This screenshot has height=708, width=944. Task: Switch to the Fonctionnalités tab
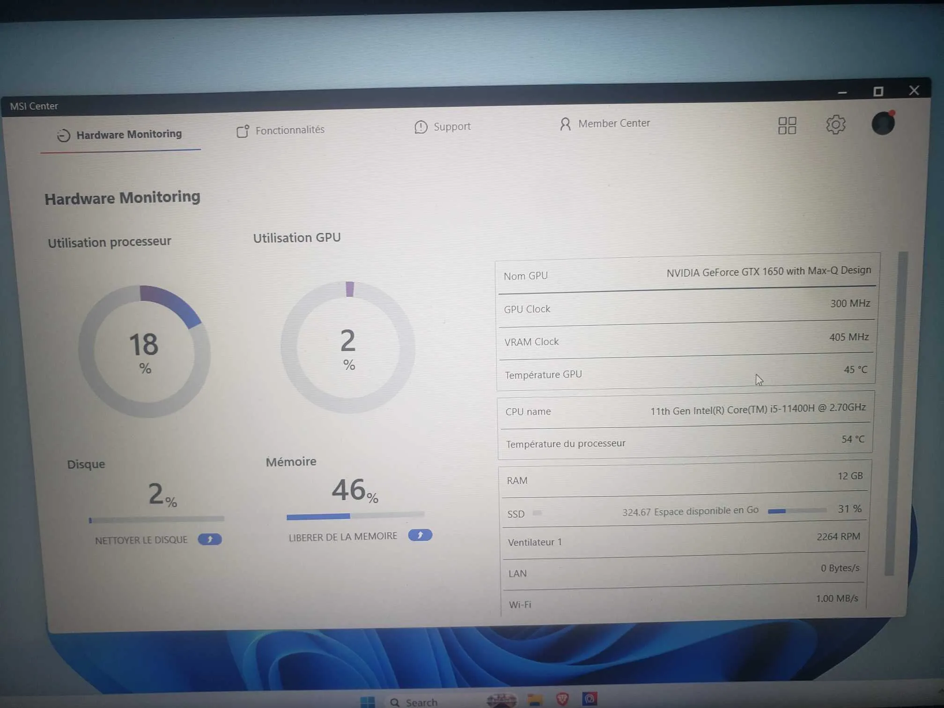pos(280,131)
